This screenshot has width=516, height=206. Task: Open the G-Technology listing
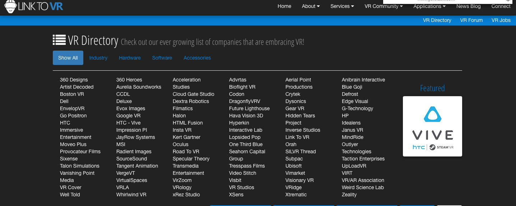click(x=358, y=108)
